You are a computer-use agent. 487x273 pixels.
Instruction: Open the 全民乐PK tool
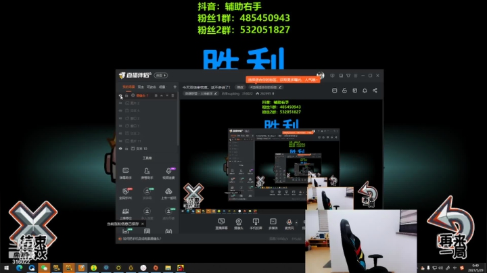coord(126,193)
